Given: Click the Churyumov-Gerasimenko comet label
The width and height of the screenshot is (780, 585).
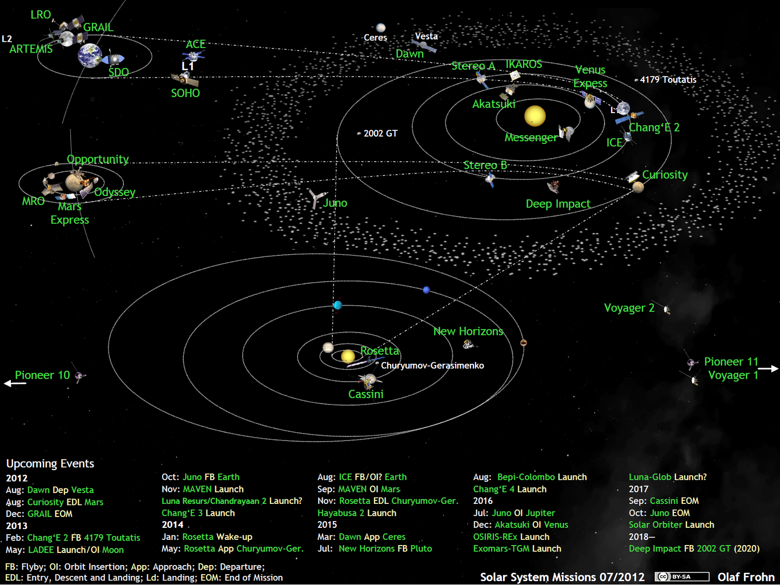Looking at the screenshot, I should (432, 366).
